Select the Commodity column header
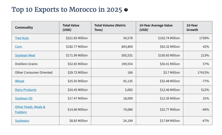 [24, 28]
